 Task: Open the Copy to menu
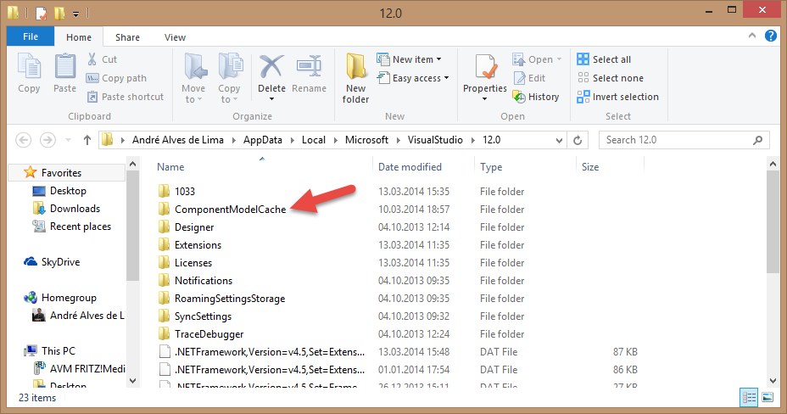tap(229, 79)
